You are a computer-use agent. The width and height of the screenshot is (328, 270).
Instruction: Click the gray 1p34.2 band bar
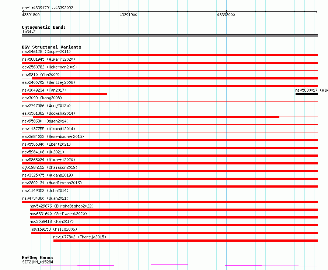170,36
